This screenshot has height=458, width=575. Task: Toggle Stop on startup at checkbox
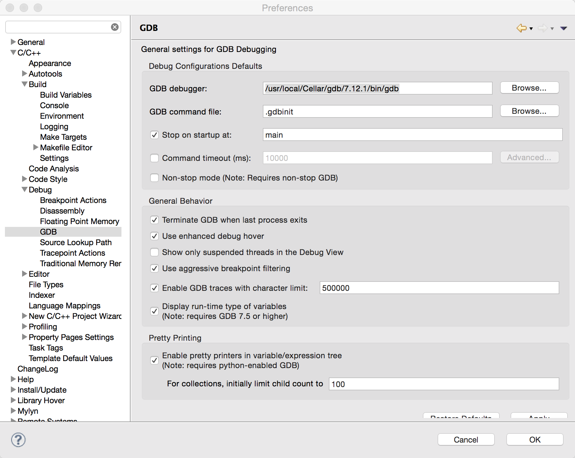154,135
